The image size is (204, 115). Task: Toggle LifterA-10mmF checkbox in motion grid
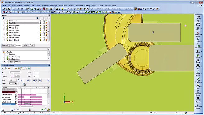click(x=16, y=99)
